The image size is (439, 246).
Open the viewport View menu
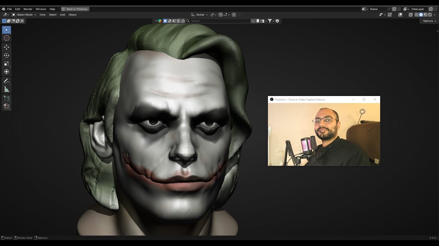point(43,15)
